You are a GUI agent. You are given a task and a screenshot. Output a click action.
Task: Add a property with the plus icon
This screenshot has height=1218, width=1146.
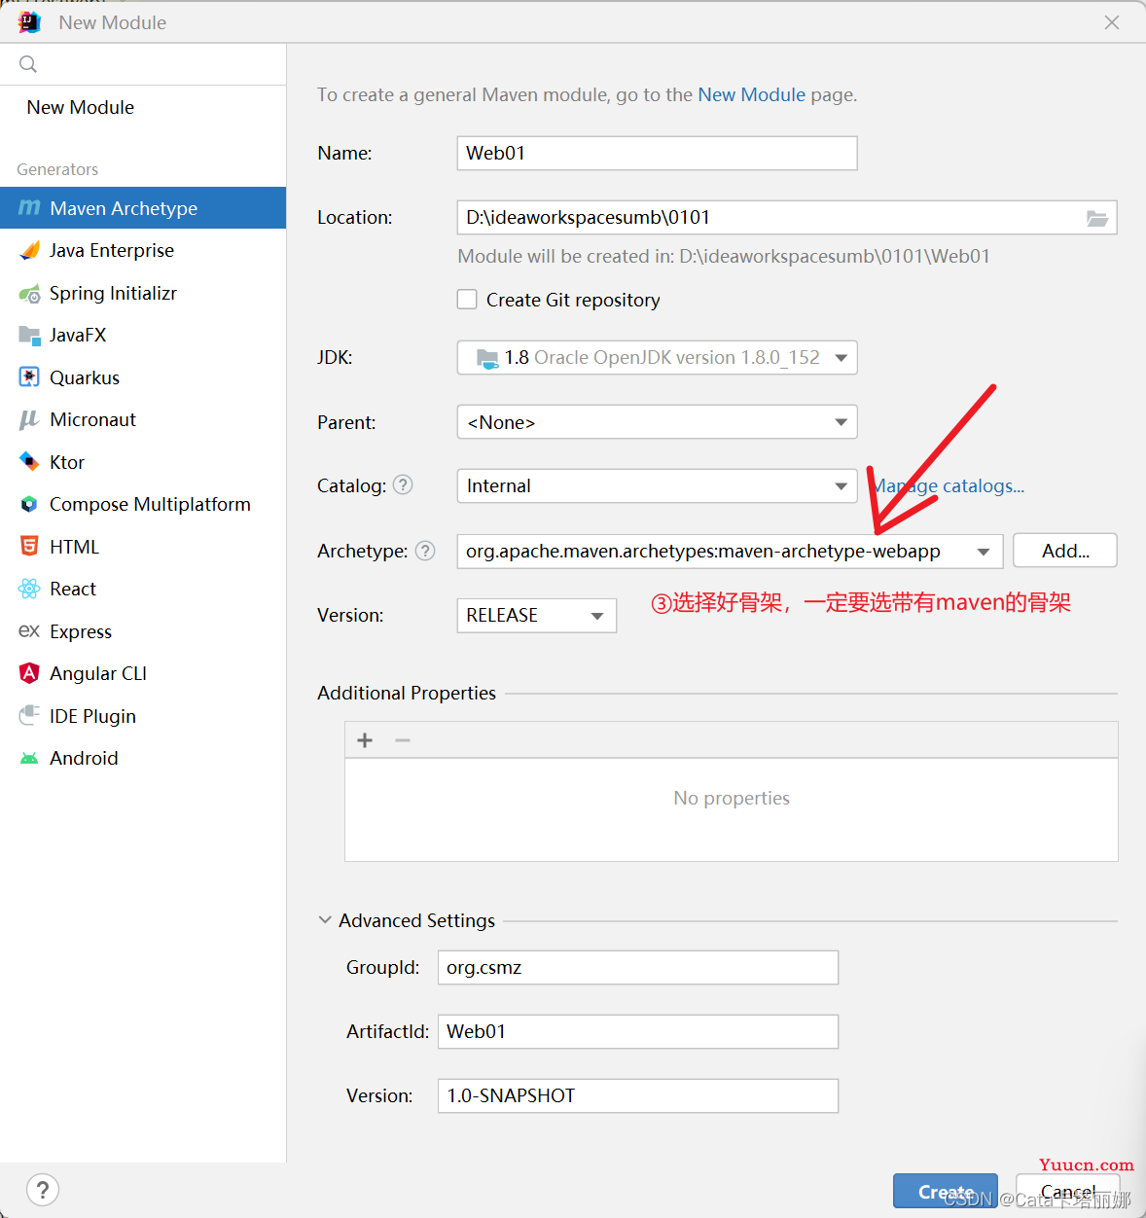(x=365, y=740)
